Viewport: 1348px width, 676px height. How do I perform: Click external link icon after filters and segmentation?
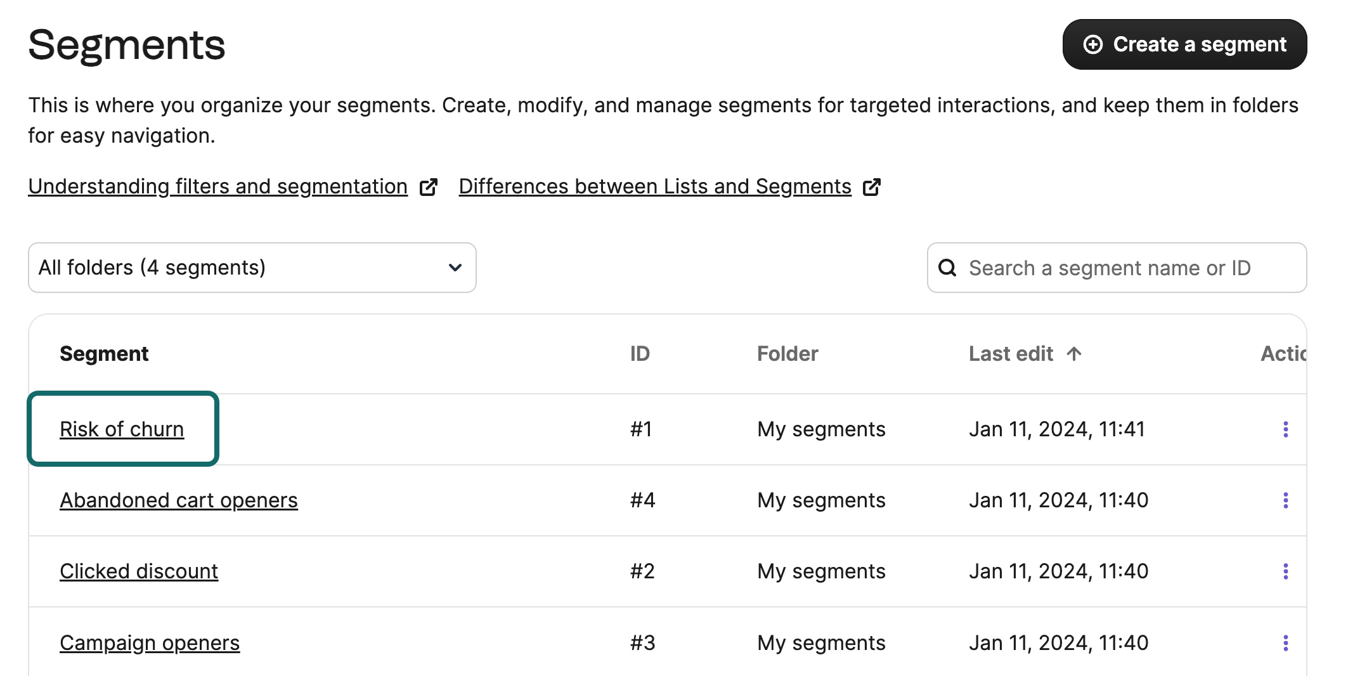429,187
